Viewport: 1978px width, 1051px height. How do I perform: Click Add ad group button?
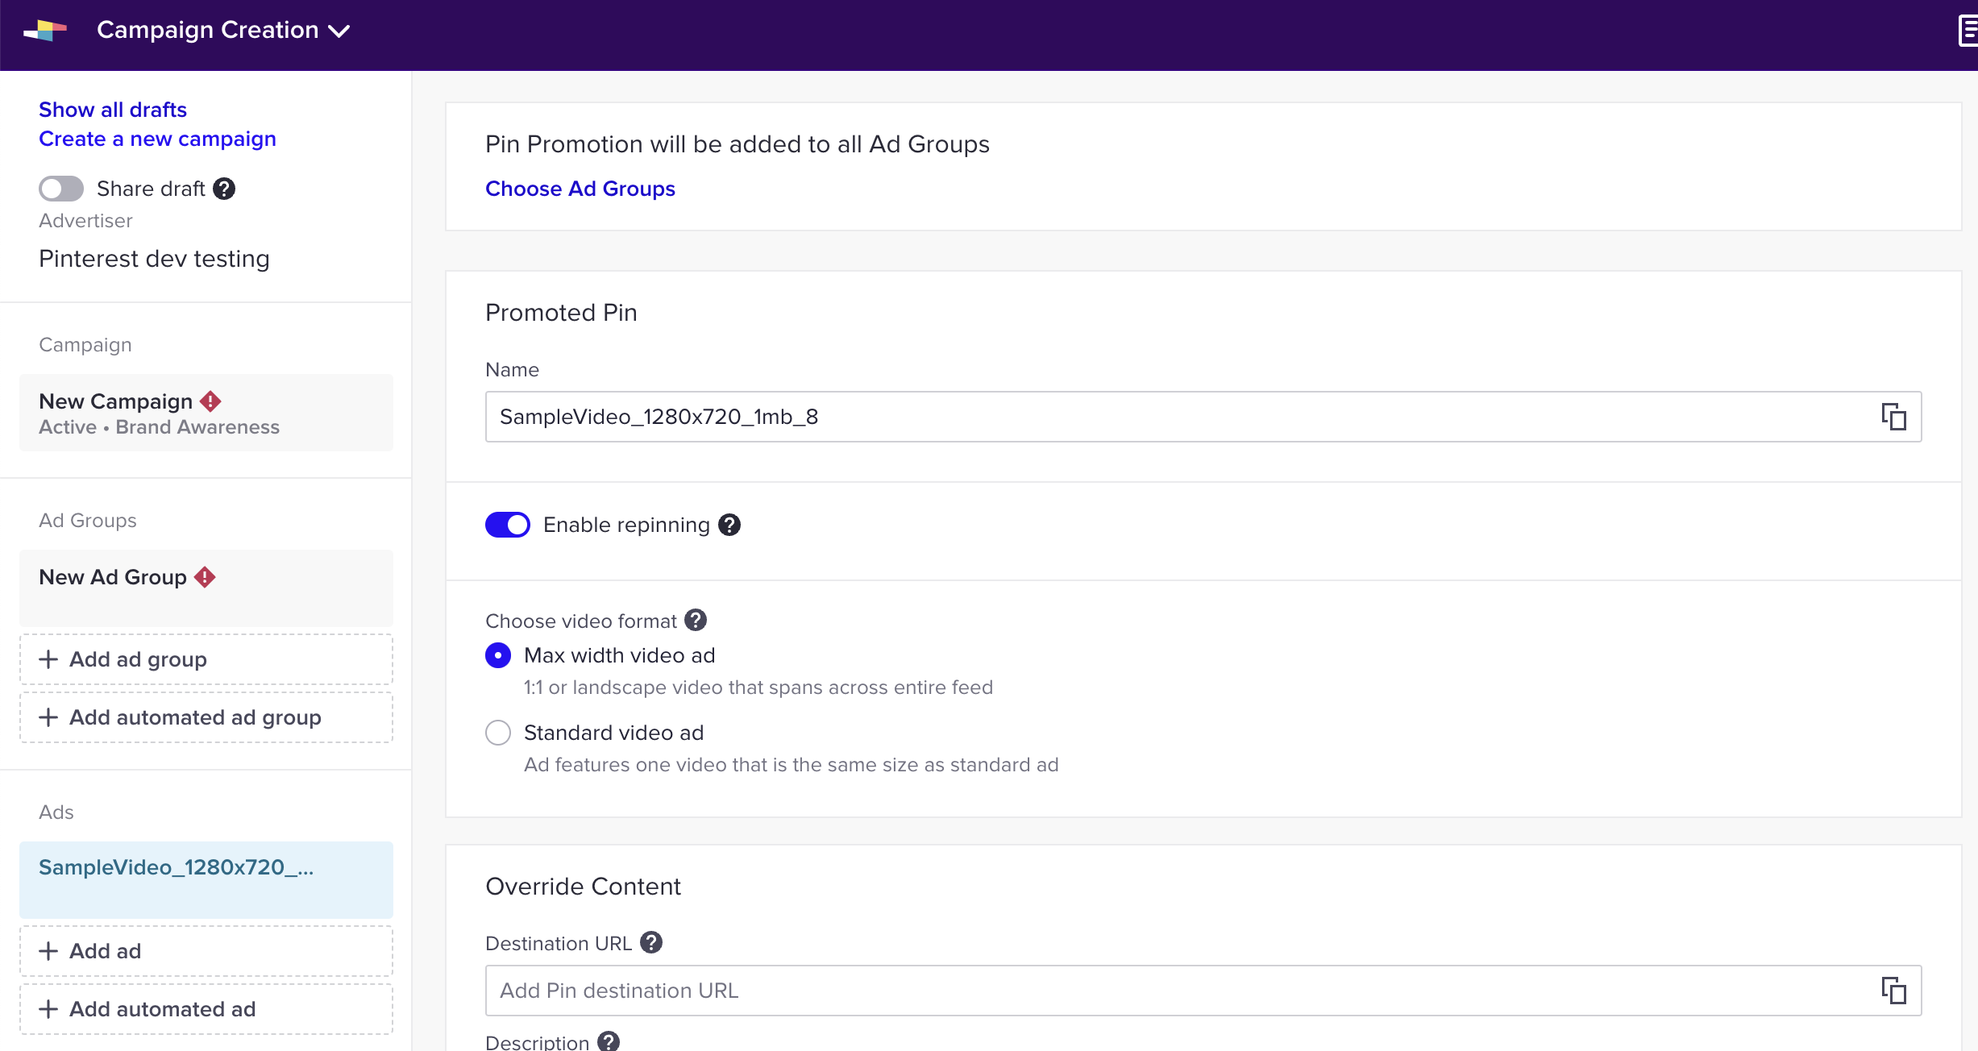(206, 659)
